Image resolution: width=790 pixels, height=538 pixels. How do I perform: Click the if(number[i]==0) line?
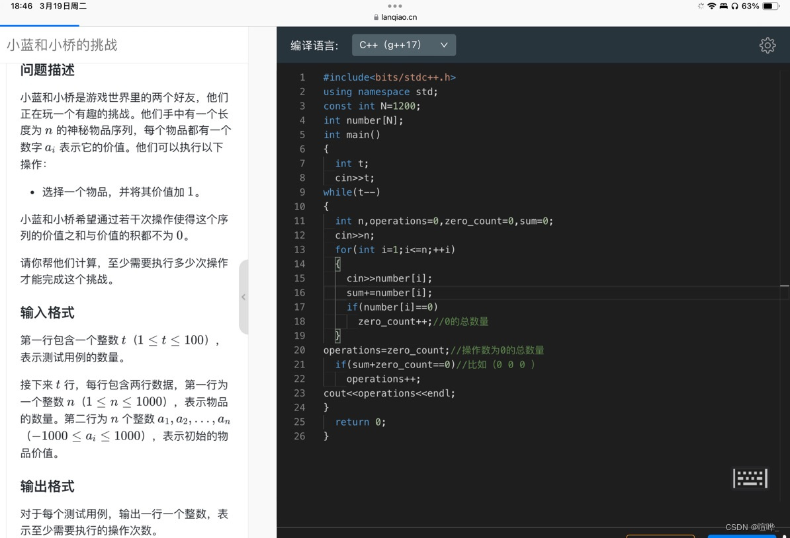(392, 307)
